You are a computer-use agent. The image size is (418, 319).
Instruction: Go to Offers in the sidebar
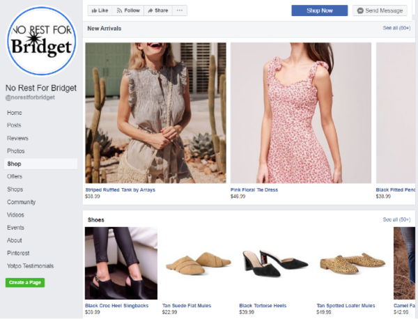(x=15, y=177)
